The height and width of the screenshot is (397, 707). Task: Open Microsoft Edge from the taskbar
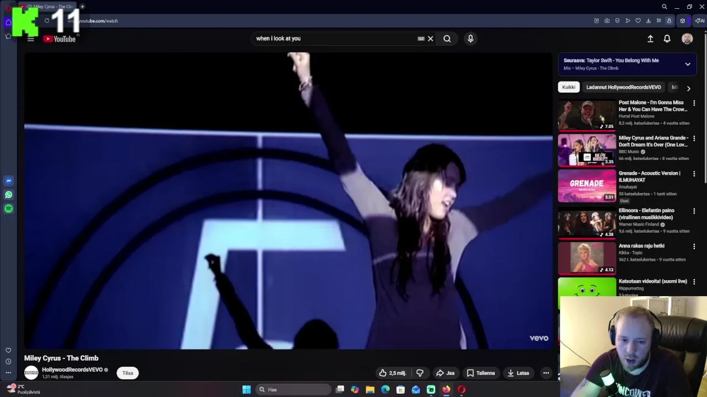pyautogui.click(x=385, y=390)
